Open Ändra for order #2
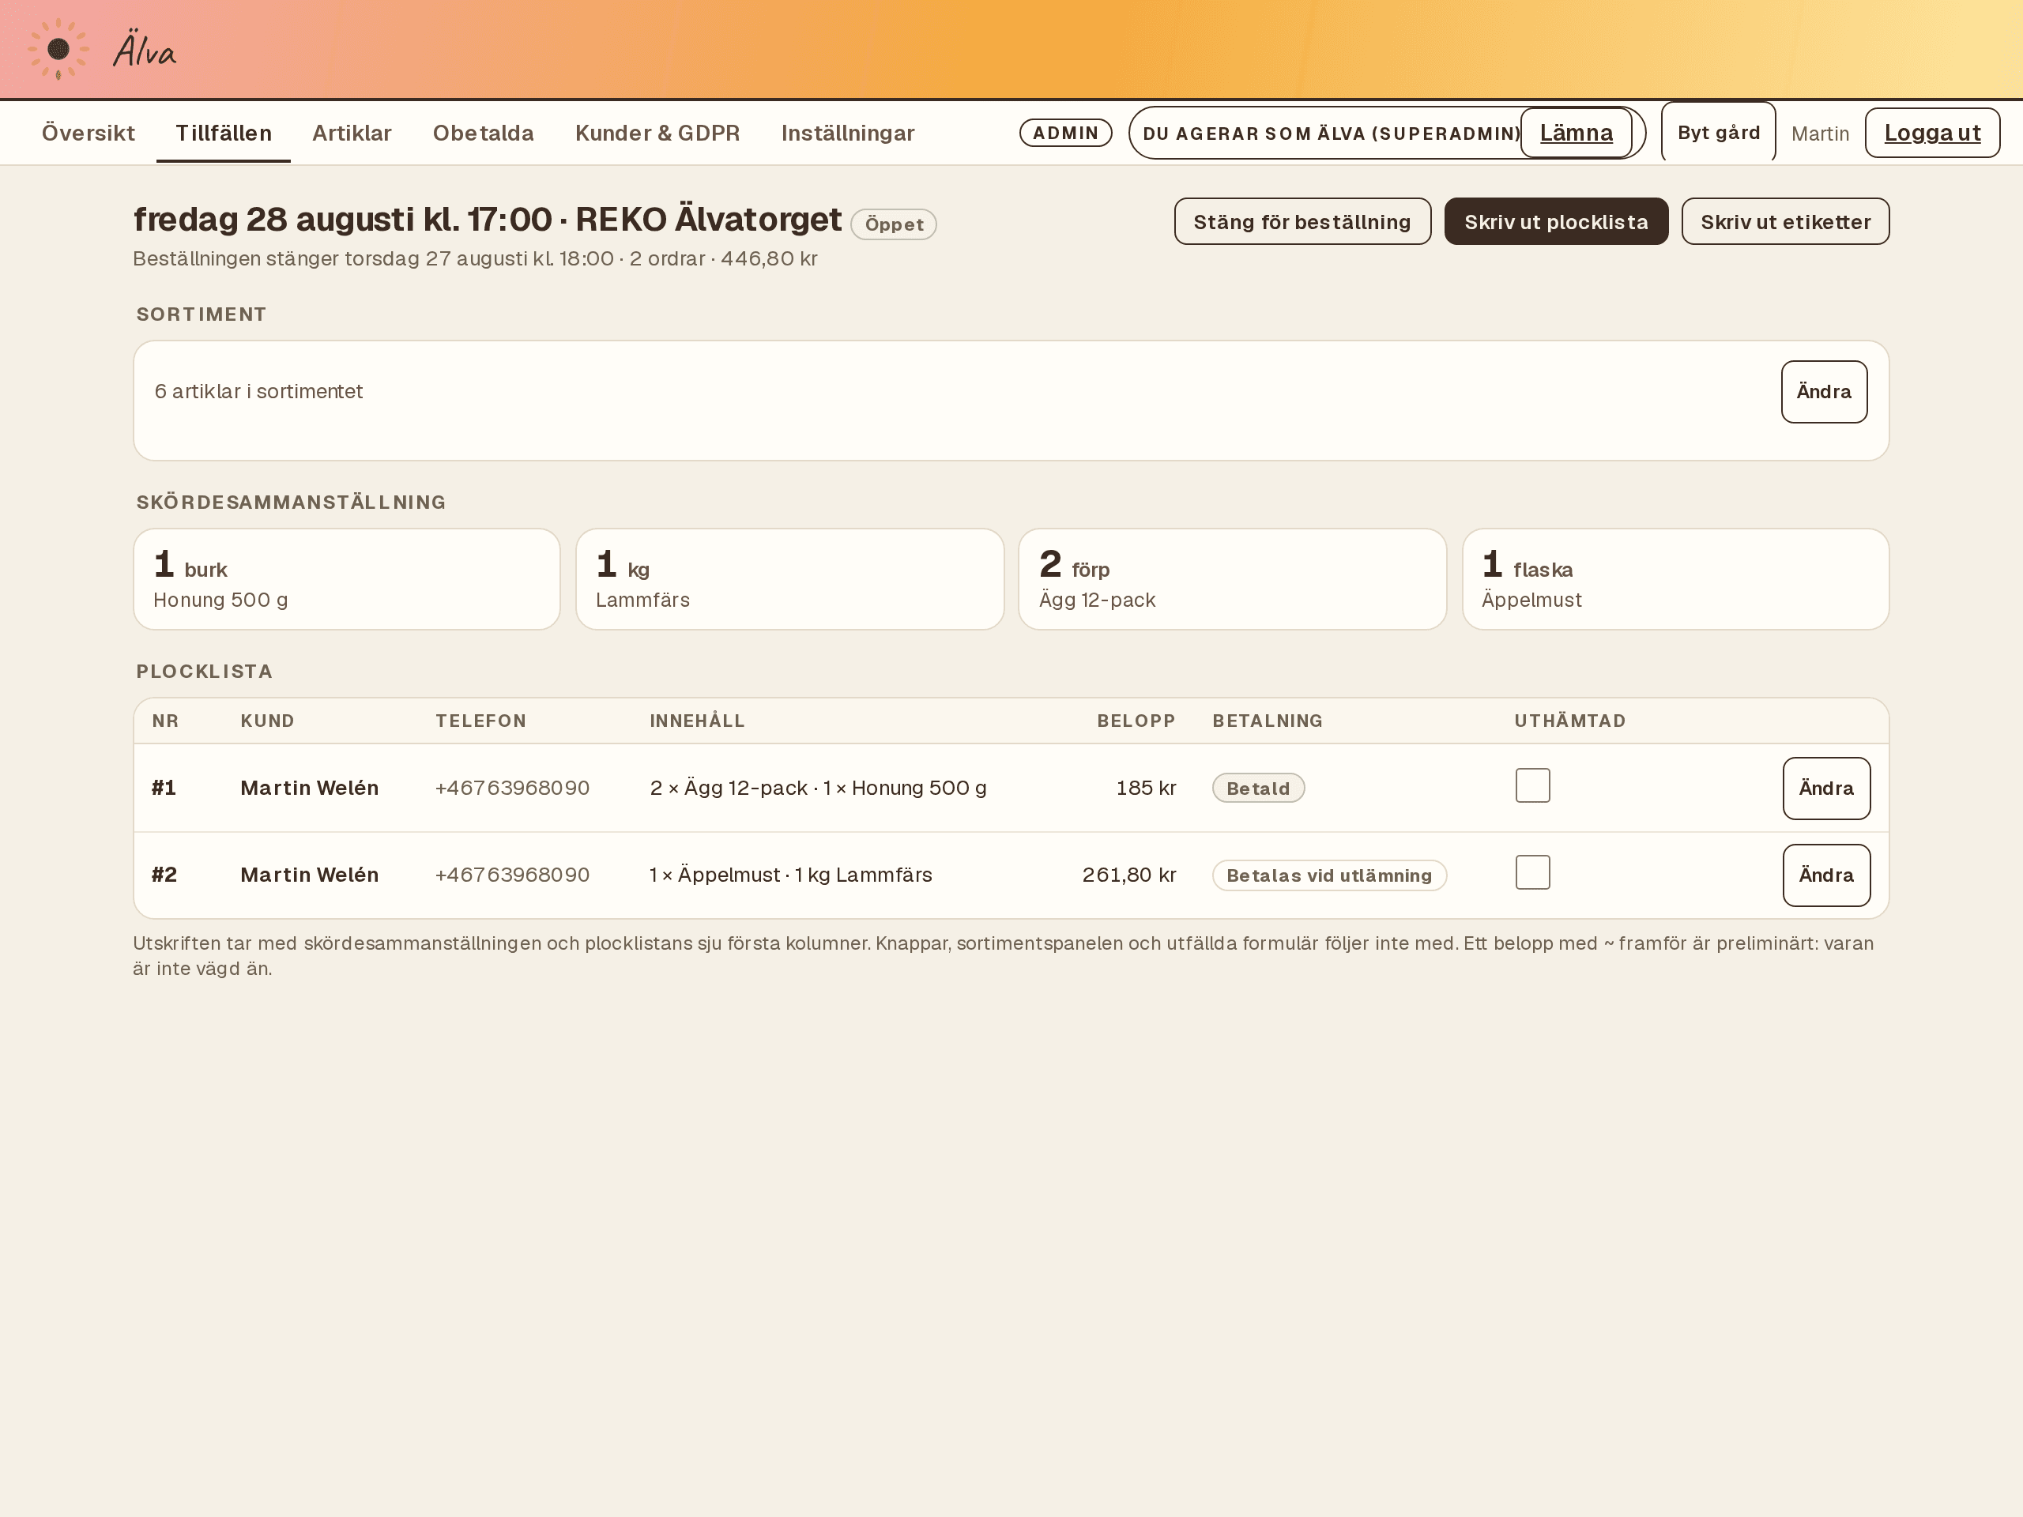The width and height of the screenshot is (2023, 1517). (x=1825, y=875)
